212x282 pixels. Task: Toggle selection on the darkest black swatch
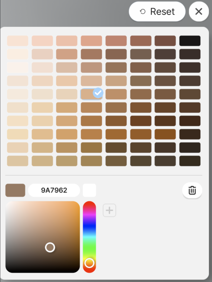[x=190, y=40]
